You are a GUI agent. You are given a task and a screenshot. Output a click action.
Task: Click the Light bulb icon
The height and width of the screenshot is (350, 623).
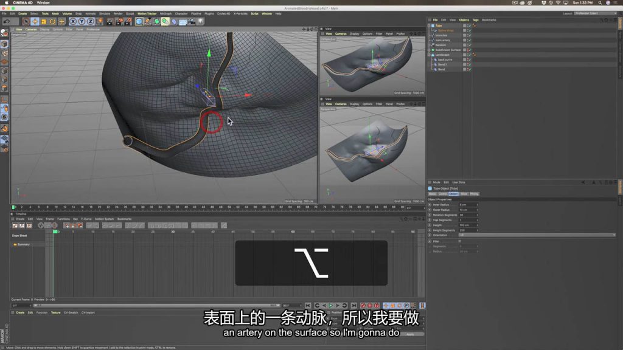pos(200,21)
